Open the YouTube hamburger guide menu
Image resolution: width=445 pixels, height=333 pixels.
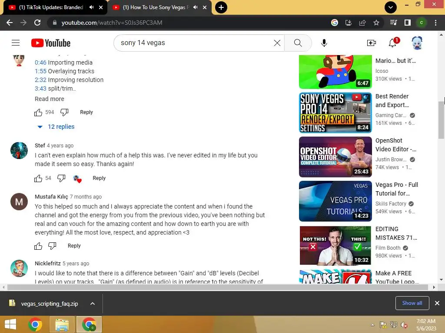click(x=16, y=43)
